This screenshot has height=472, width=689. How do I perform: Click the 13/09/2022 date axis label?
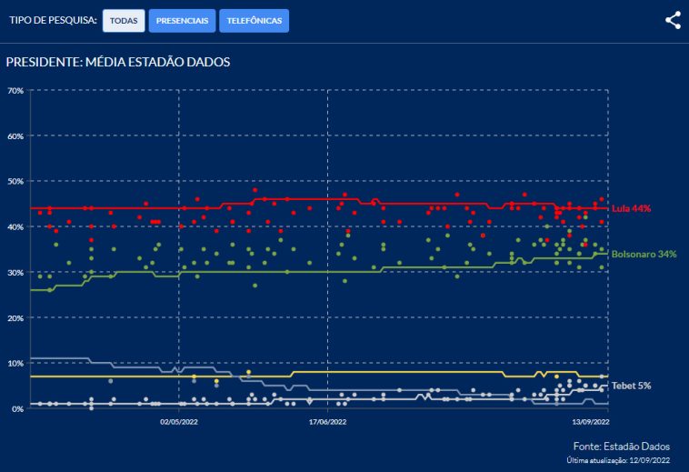[590, 422]
